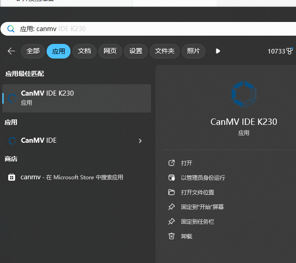Select the 应用 filter tab

click(x=59, y=51)
